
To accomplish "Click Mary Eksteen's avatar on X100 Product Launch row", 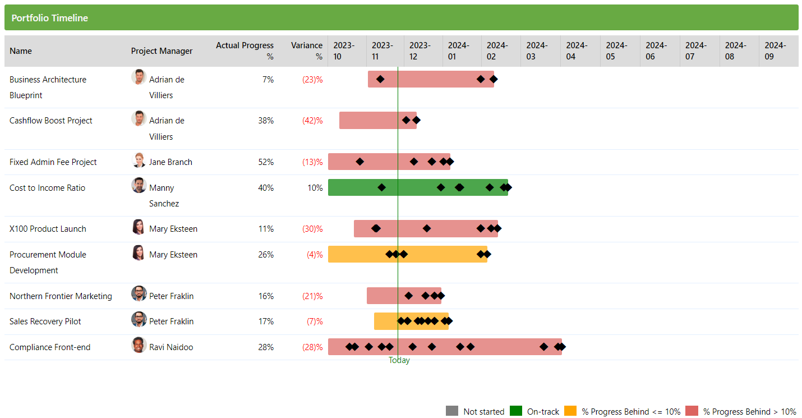I will click(139, 227).
